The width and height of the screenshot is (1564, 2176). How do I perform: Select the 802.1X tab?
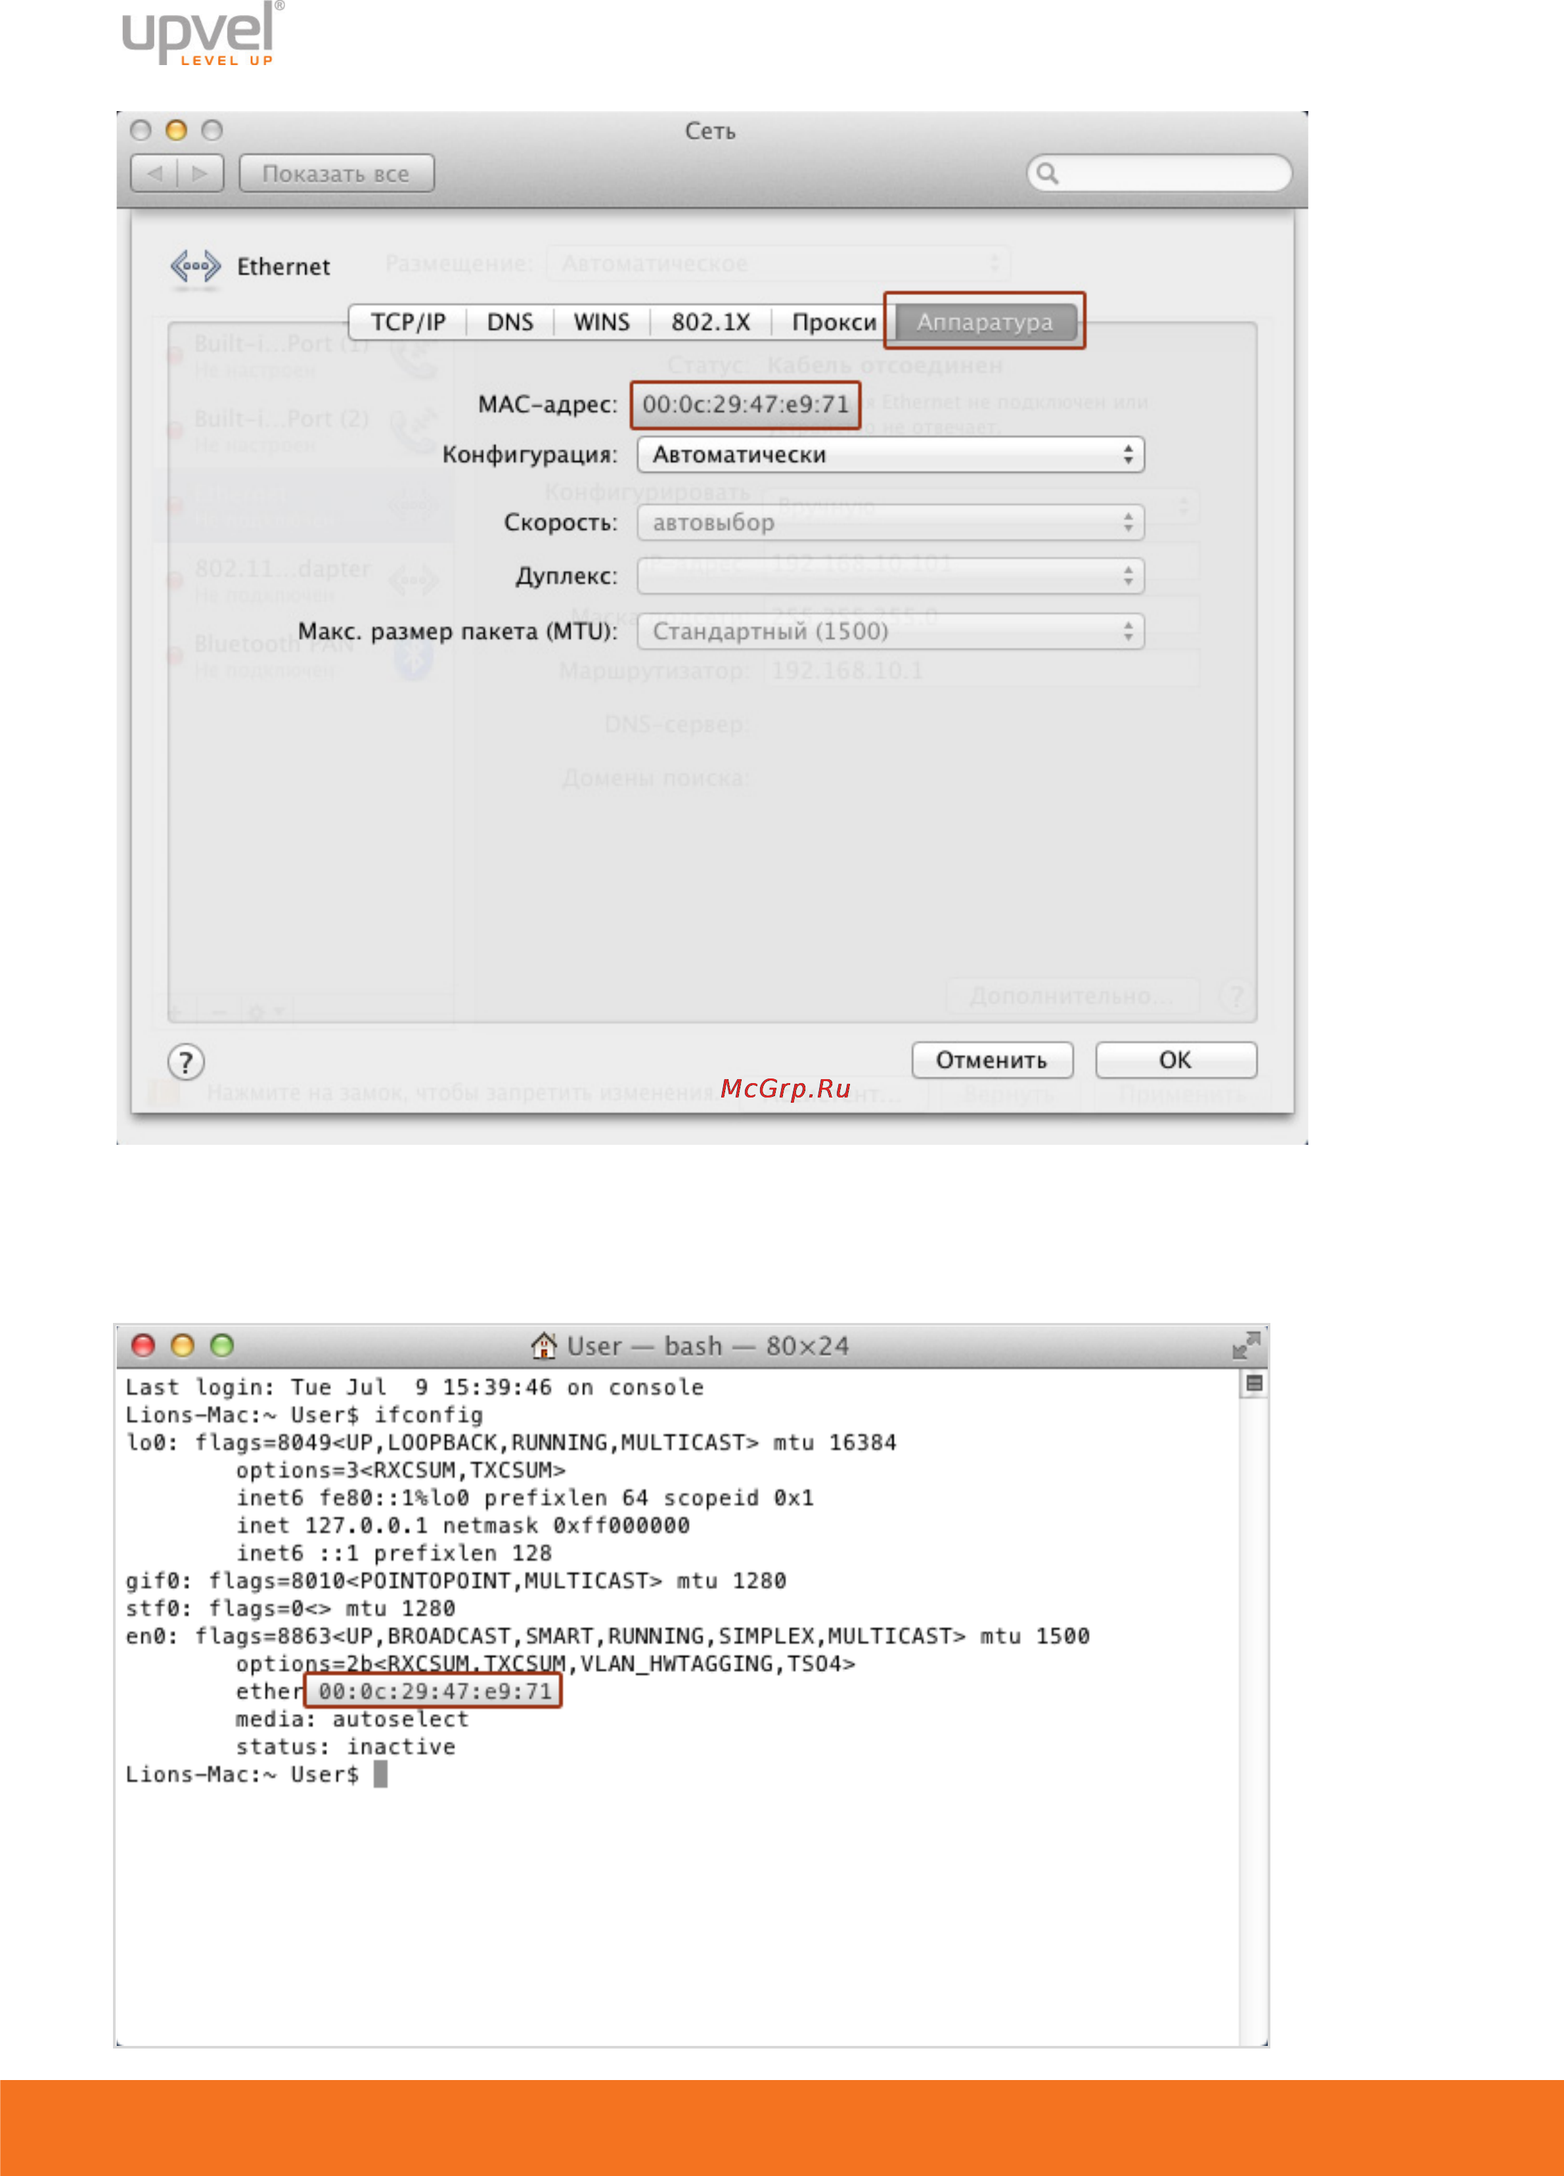pyautogui.click(x=711, y=323)
